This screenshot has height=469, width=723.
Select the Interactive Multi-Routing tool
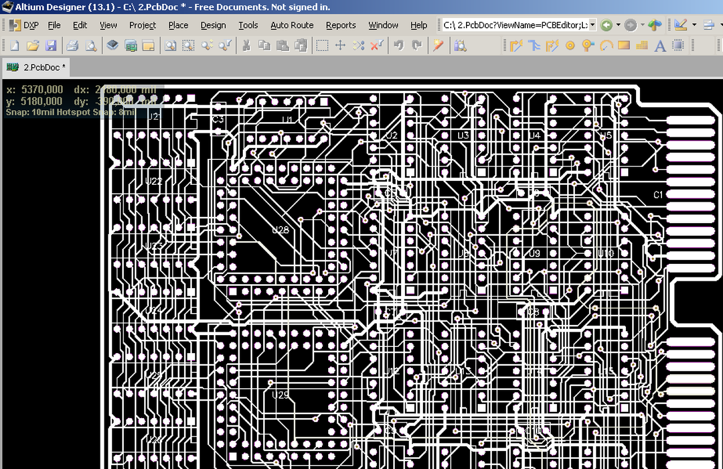[534, 46]
